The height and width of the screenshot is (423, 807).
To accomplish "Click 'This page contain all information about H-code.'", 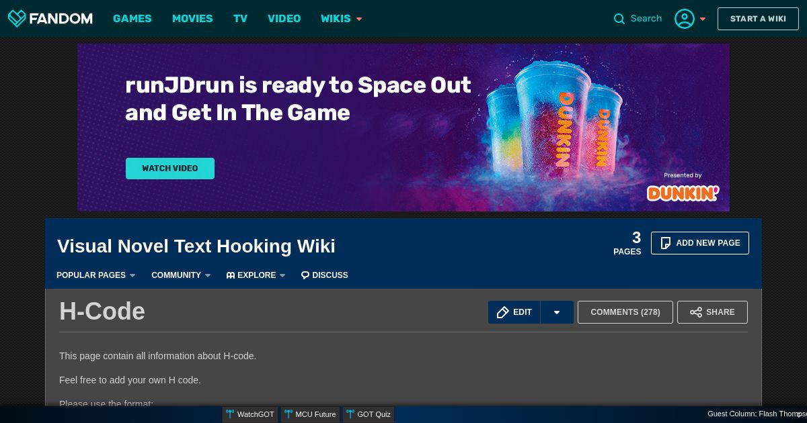I will coord(157,356).
